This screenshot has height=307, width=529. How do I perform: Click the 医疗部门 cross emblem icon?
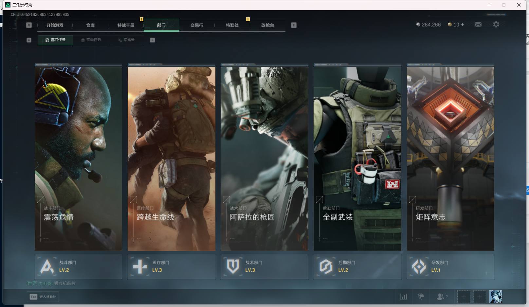click(x=140, y=266)
